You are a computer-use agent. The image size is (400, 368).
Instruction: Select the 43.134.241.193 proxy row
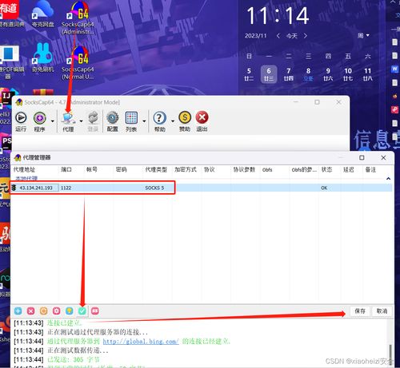point(202,188)
